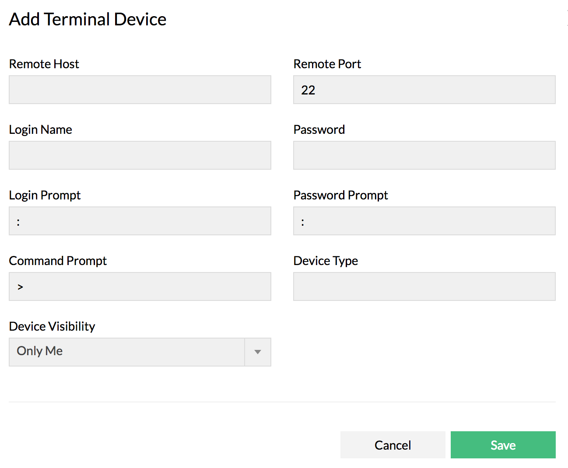Click the 'Remote Port' label
Viewport: 568px width, 468px height.
[x=327, y=64]
